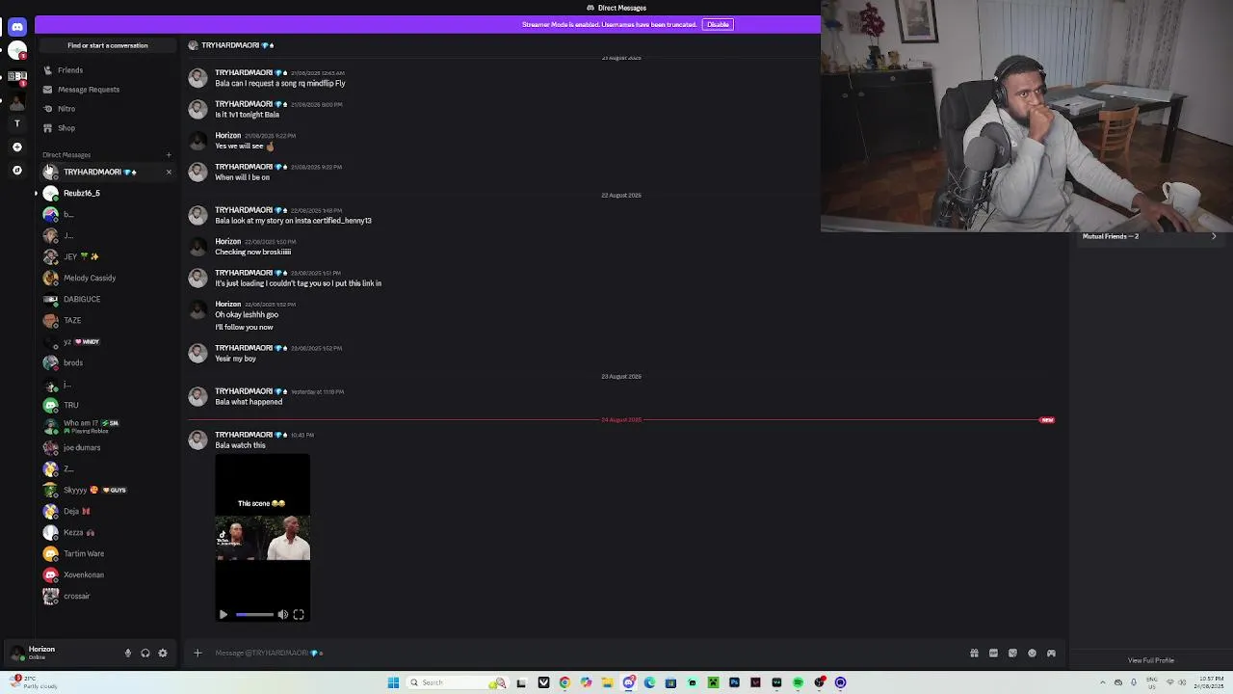
Task: Open DM with Skyyyy
Action: point(106,491)
